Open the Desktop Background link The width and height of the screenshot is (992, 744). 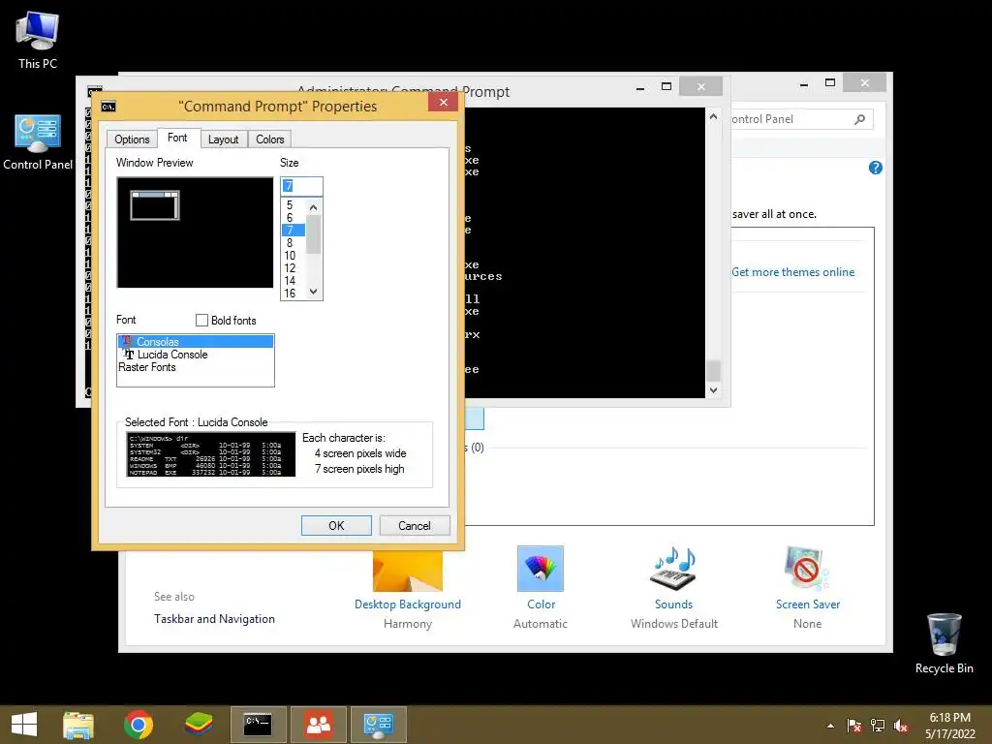click(x=408, y=604)
